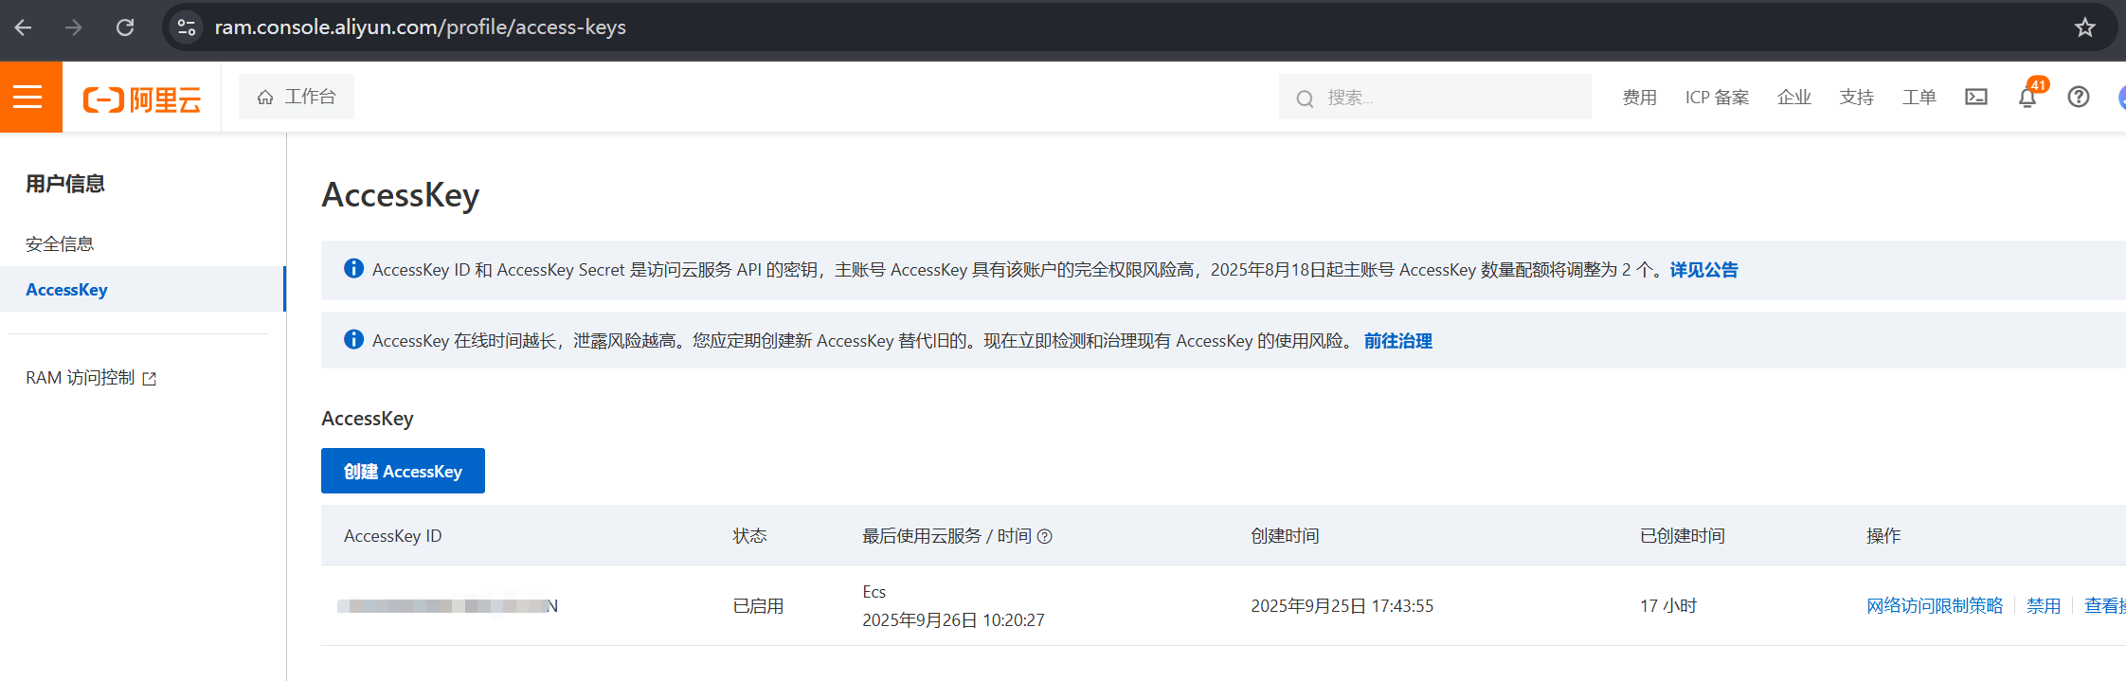Click the external link icon beside RAM 访问控制

pyautogui.click(x=150, y=379)
